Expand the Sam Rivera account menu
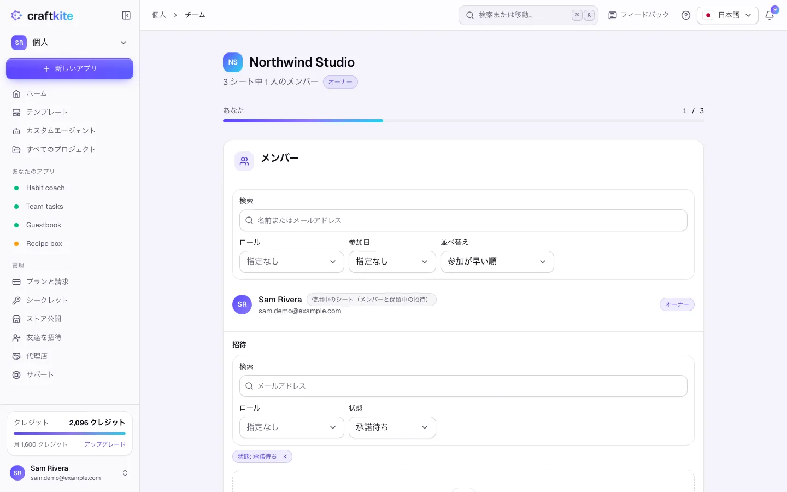787x492 pixels. click(x=69, y=473)
